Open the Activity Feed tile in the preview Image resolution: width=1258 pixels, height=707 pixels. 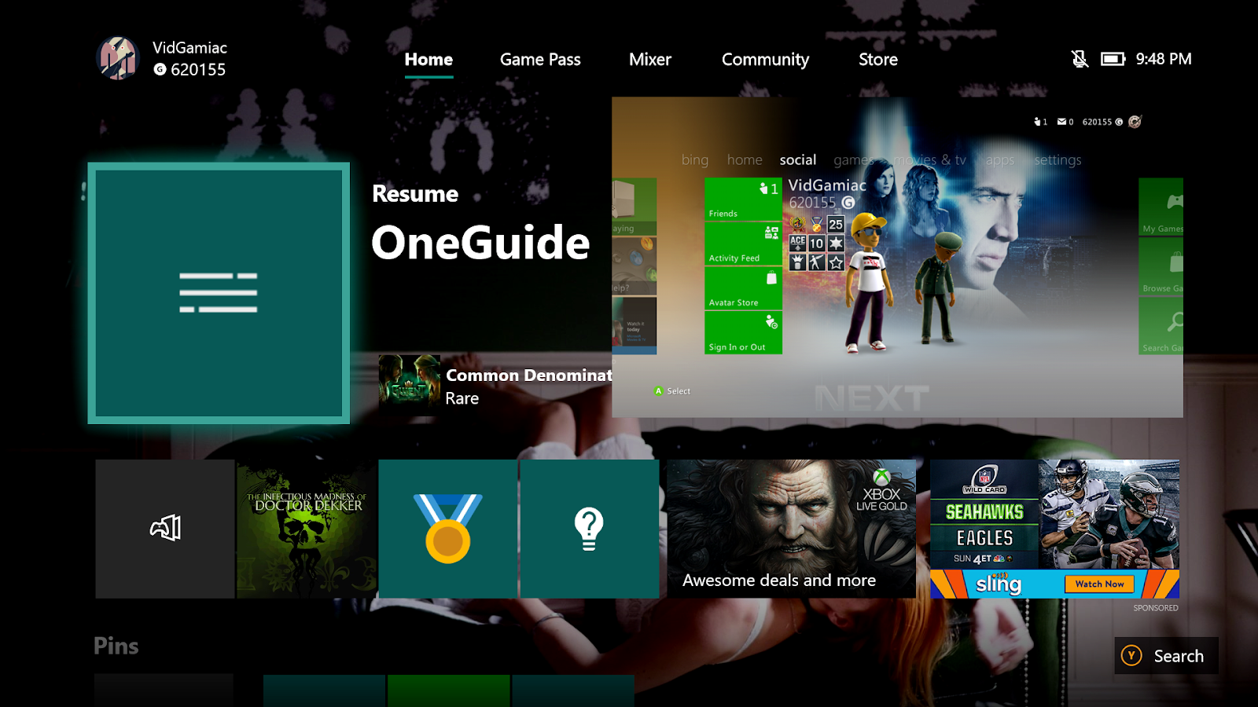coord(743,244)
